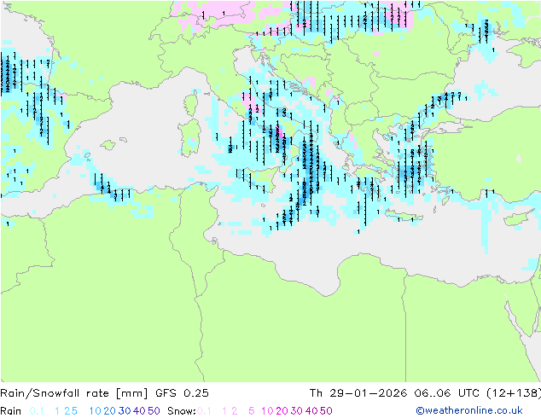Click the "06..06 UTC" time text
541x418 pixels.
click(446, 393)
